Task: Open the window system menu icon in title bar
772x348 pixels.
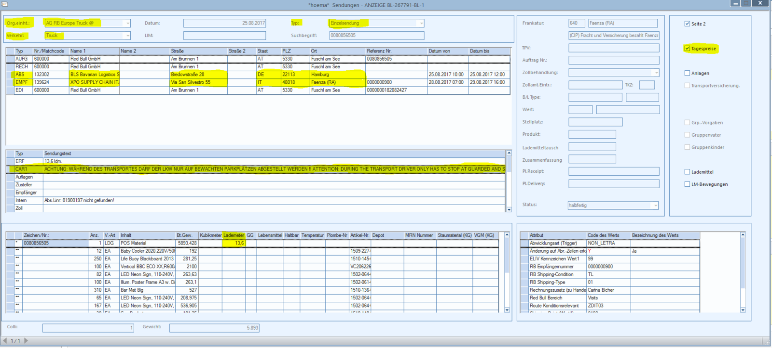Action: click(5, 4)
